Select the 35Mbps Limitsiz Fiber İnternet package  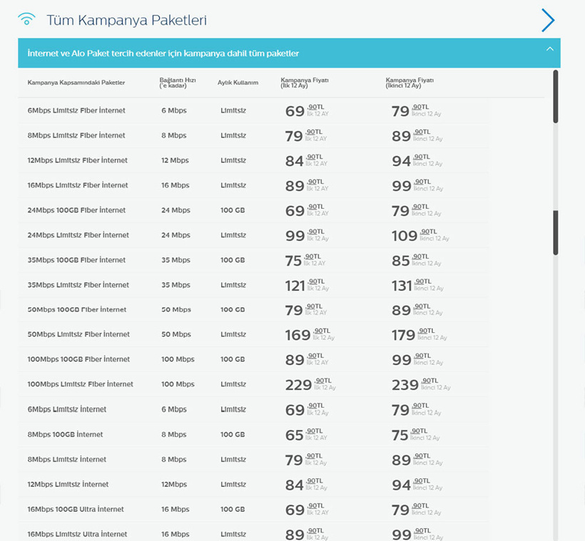78,285
